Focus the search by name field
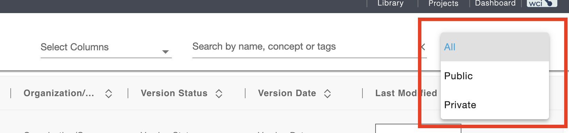The height and width of the screenshot is (133, 569). point(305,47)
